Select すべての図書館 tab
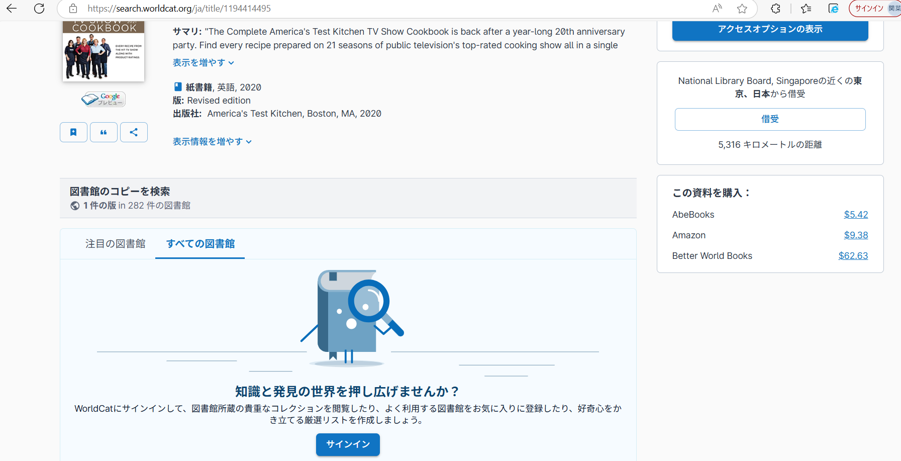 point(200,244)
